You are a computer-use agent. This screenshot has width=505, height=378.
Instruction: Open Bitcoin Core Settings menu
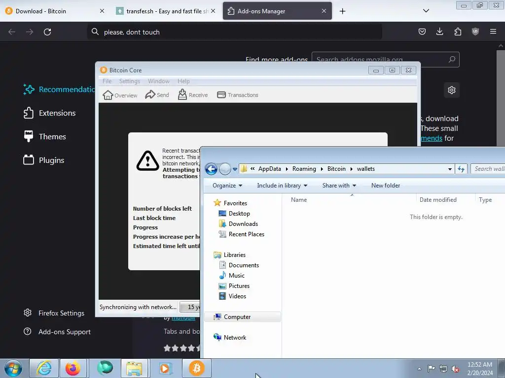(130, 81)
